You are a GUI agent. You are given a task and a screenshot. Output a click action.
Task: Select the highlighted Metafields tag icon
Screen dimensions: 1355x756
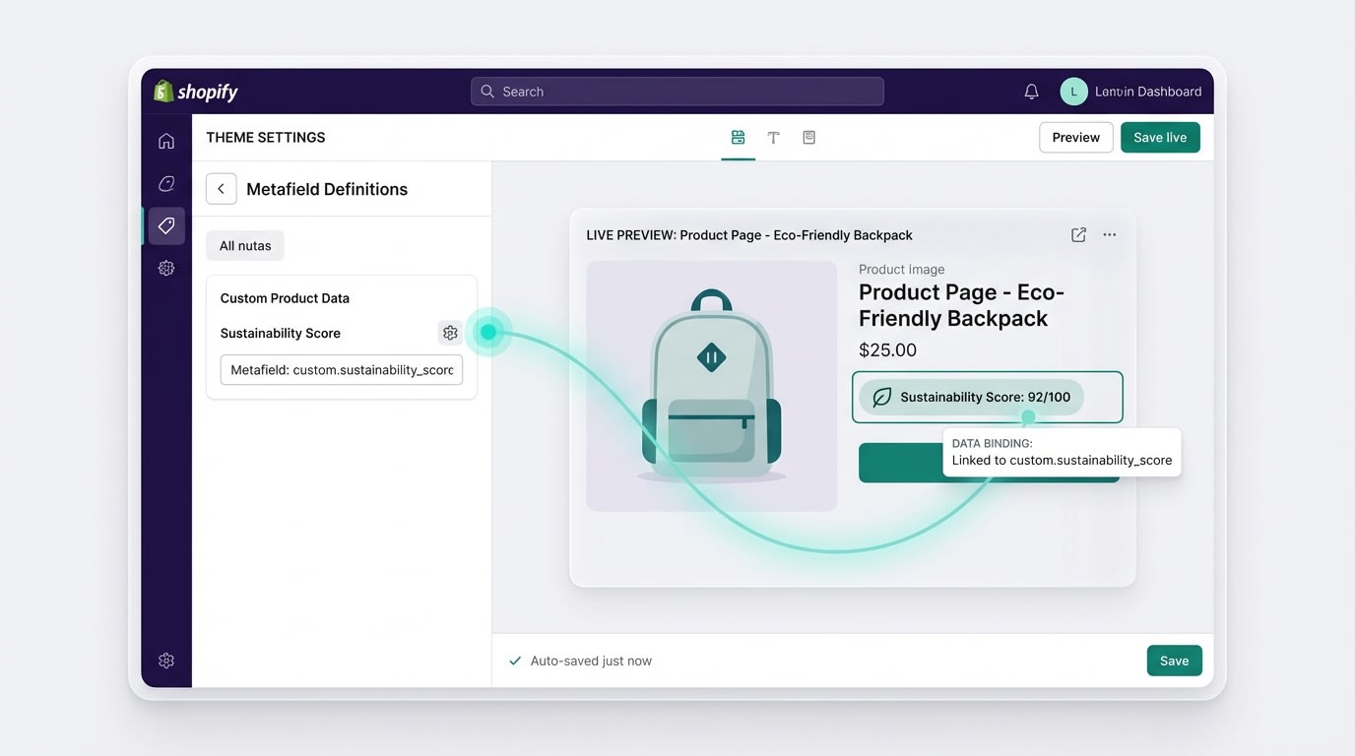[x=165, y=224]
